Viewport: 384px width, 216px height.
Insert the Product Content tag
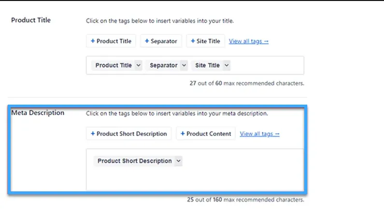coord(206,134)
